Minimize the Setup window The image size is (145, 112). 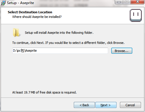point(119,2)
